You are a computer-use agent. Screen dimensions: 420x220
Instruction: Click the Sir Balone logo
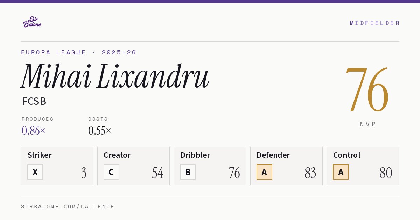[32, 22]
